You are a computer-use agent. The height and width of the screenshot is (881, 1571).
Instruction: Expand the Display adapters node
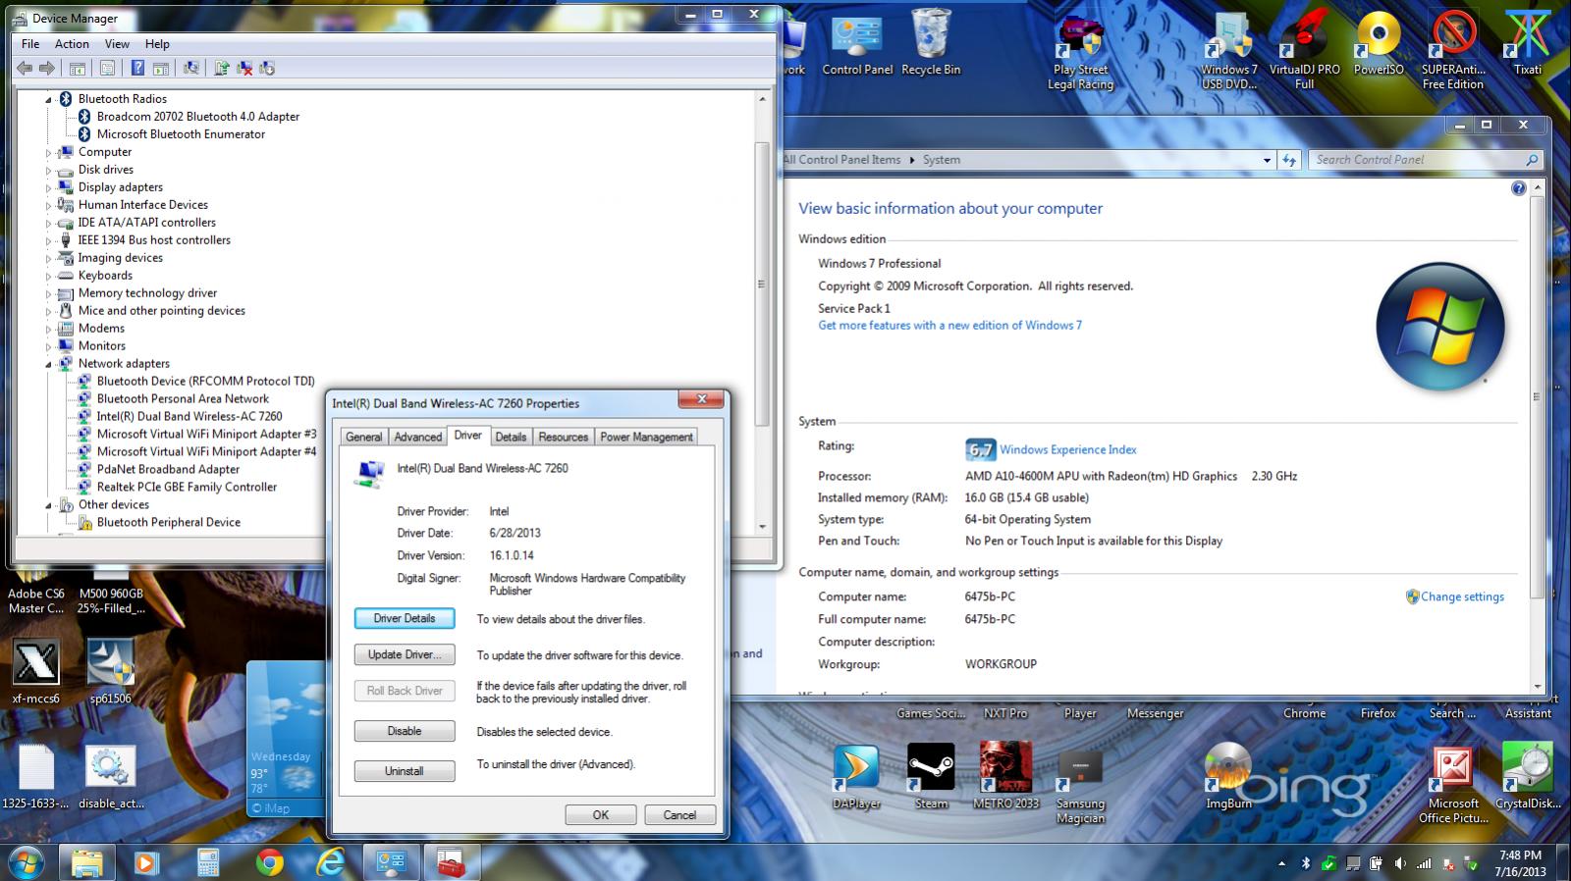tap(48, 187)
